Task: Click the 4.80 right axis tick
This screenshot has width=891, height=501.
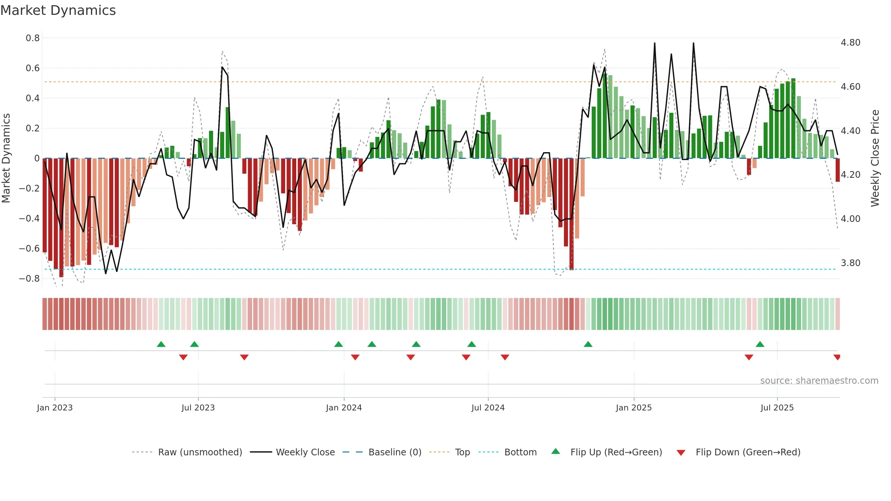Action: click(851, 43)
